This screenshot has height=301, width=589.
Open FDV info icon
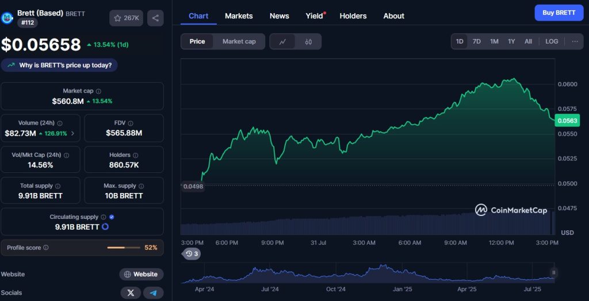129,123
